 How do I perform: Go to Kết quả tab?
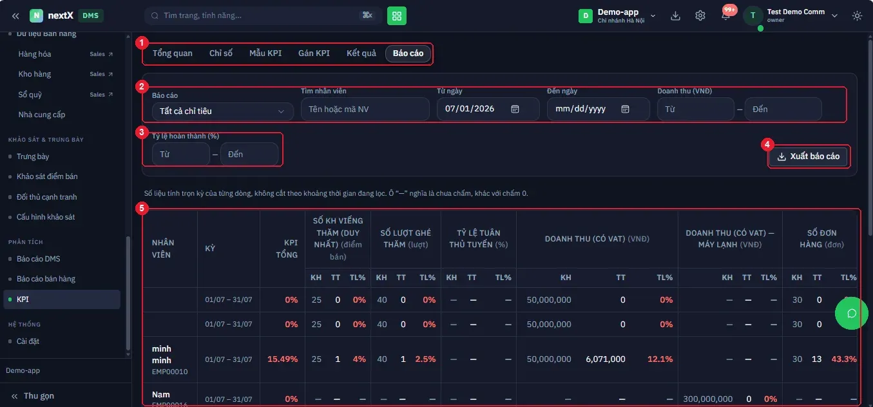(x=361, y=53)
